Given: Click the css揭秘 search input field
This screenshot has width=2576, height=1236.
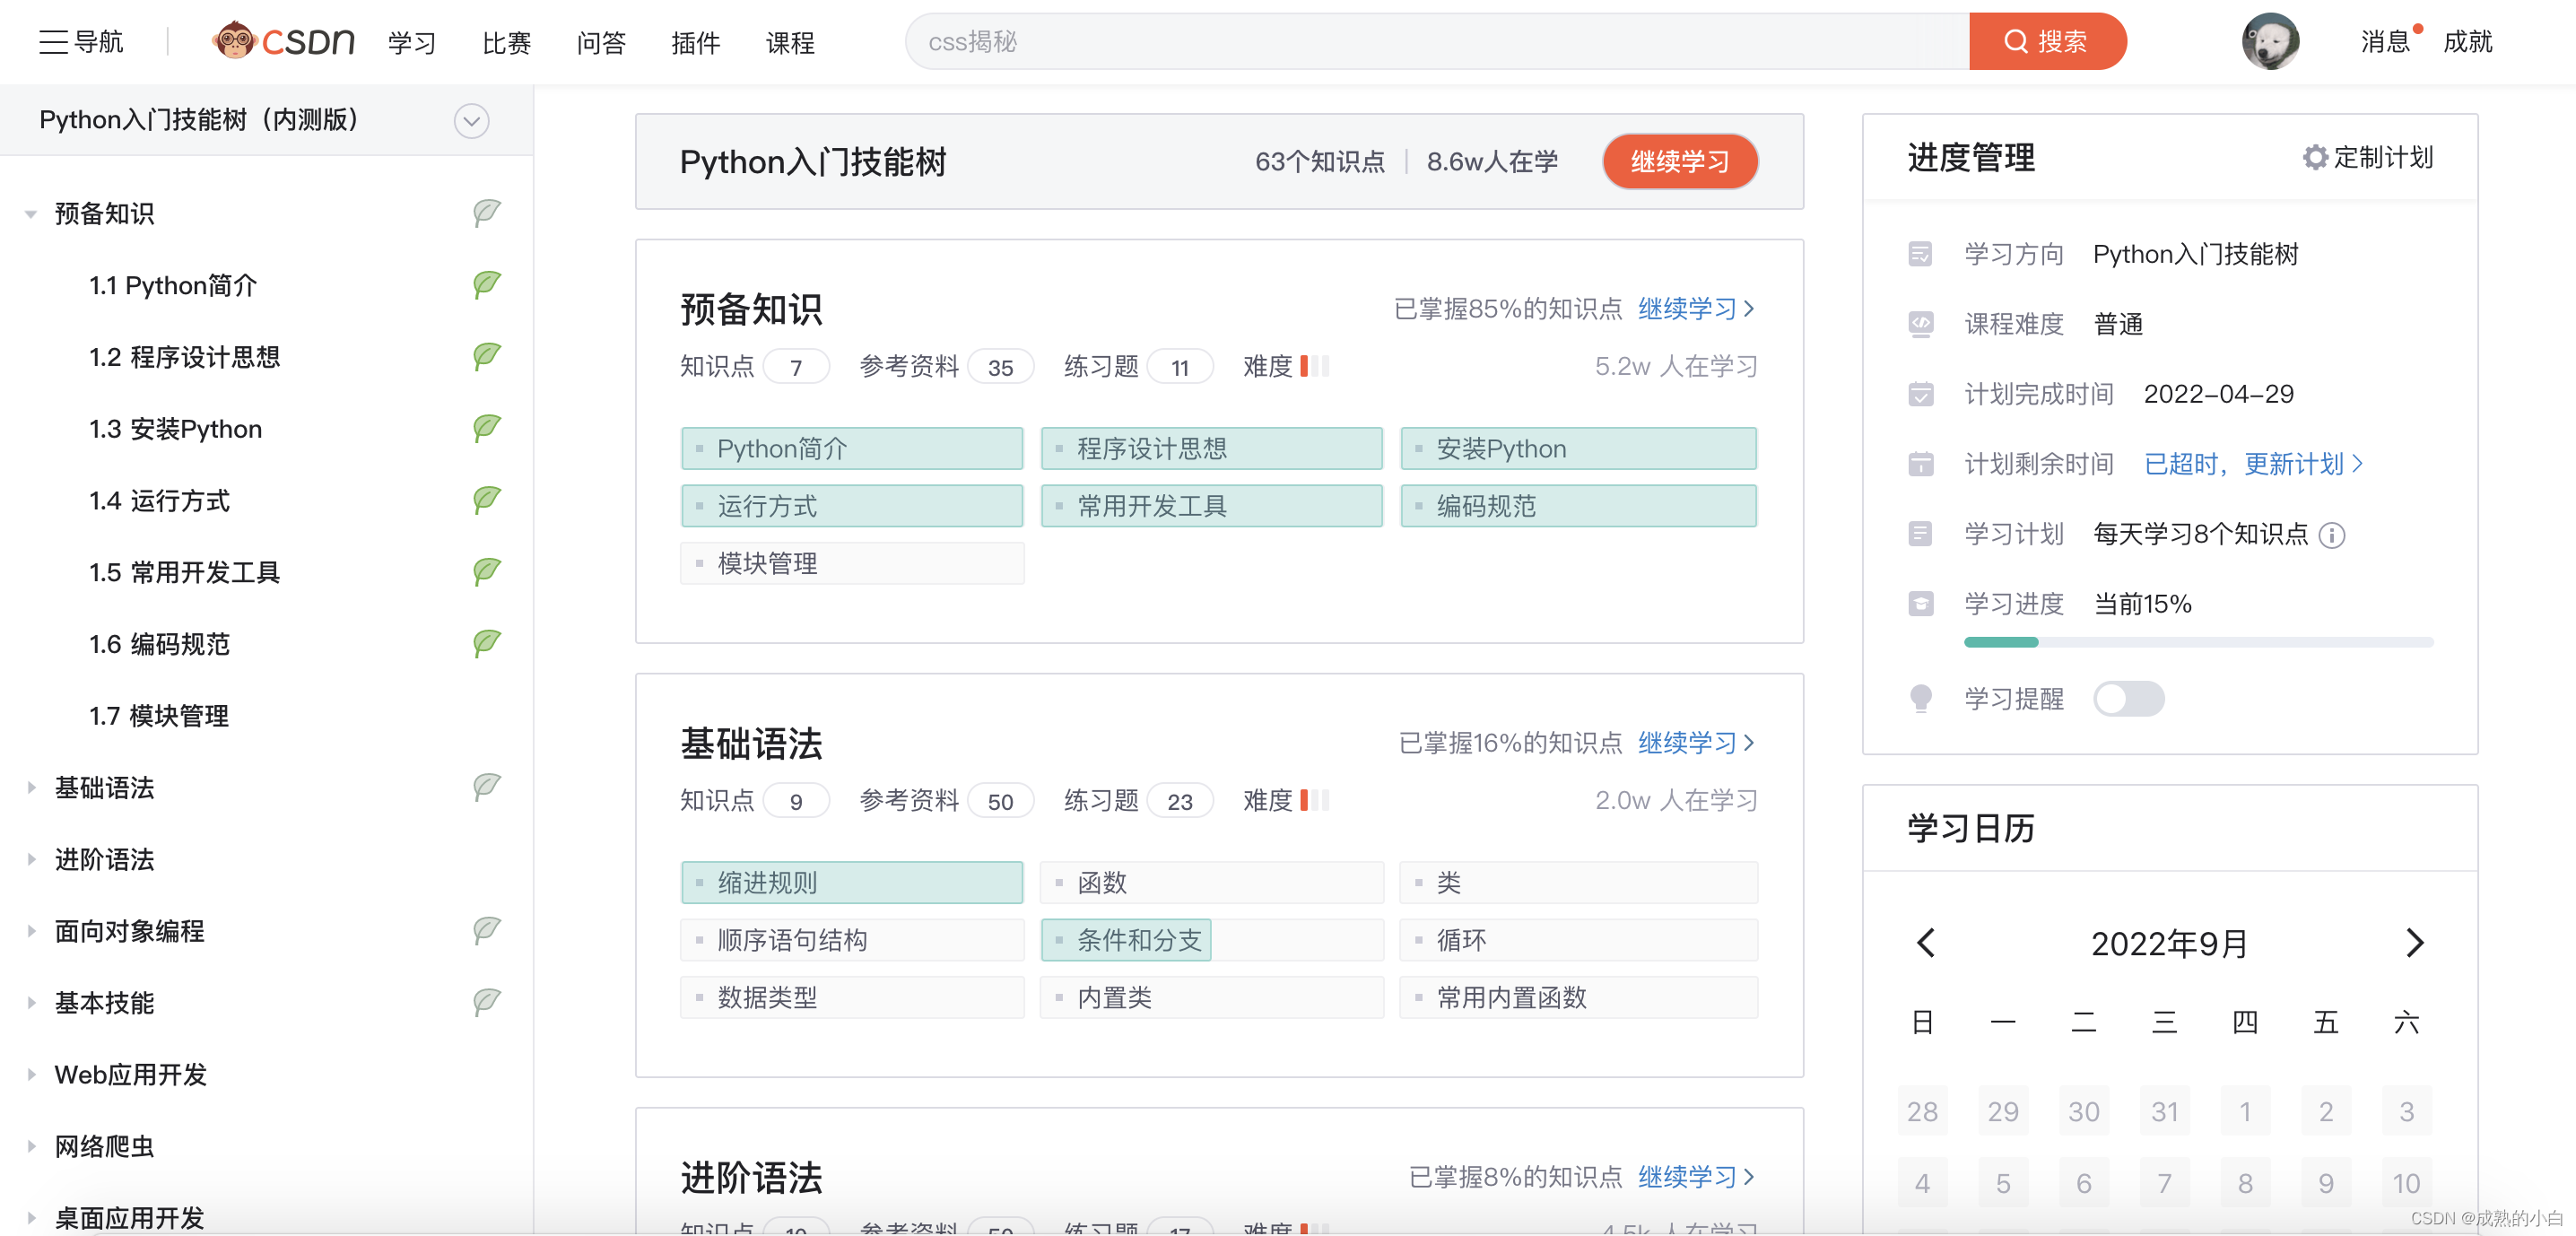Looking at the screenshot, I should [x=1436, y=42].
